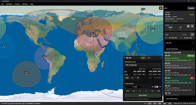Toggle the RX/TX offset switch
196x105 pixels.
[x=156, y=87]
